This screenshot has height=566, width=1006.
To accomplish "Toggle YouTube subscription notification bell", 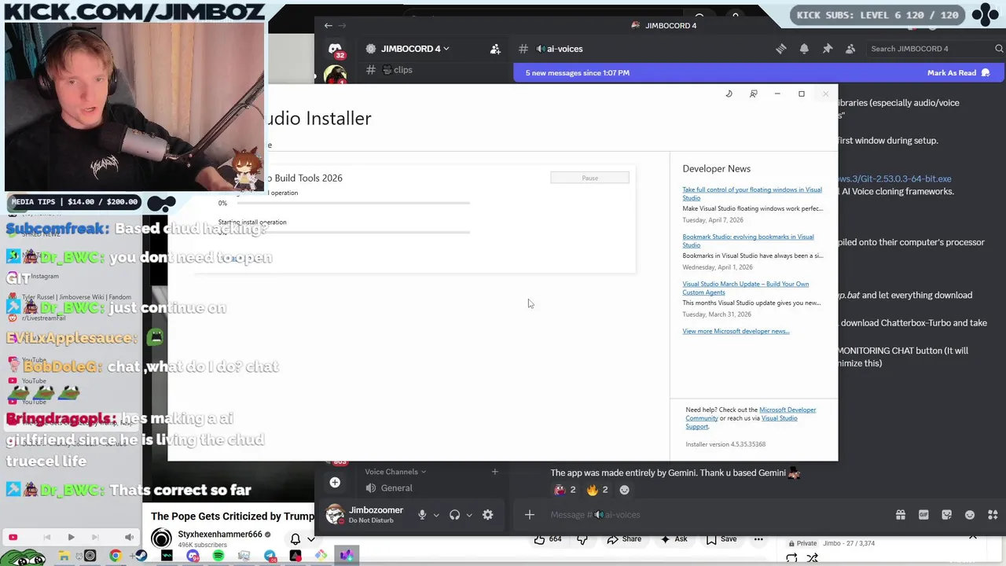I will [x=296, y=539].
